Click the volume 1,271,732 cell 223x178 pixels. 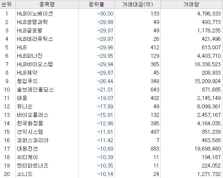pyautogui.click(x=209, y=174)
